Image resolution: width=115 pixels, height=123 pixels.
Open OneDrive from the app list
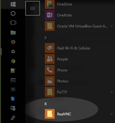(x=65, y=4)
